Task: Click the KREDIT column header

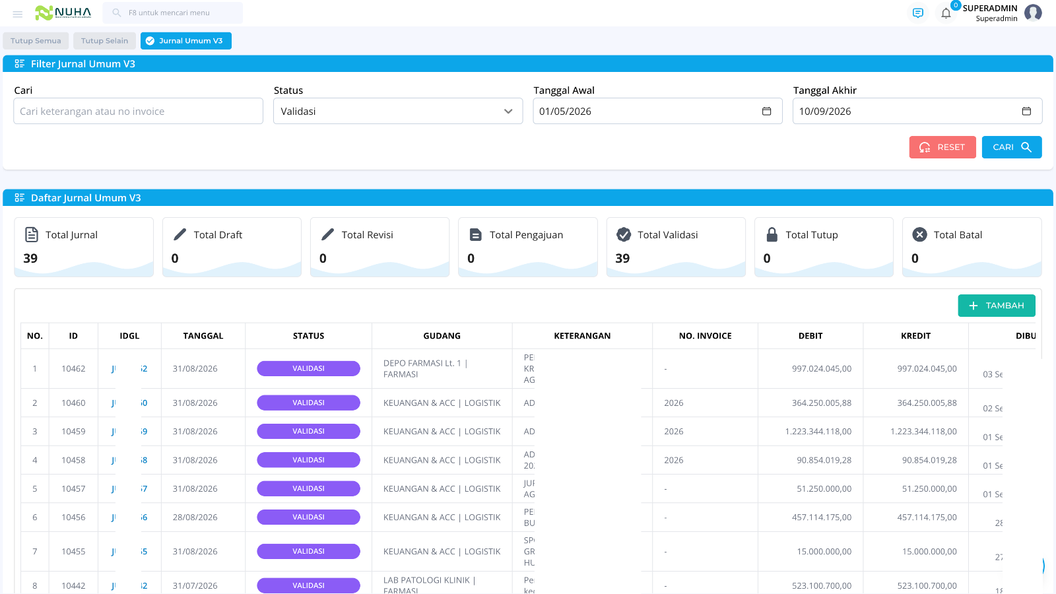Action: (916, 336)
